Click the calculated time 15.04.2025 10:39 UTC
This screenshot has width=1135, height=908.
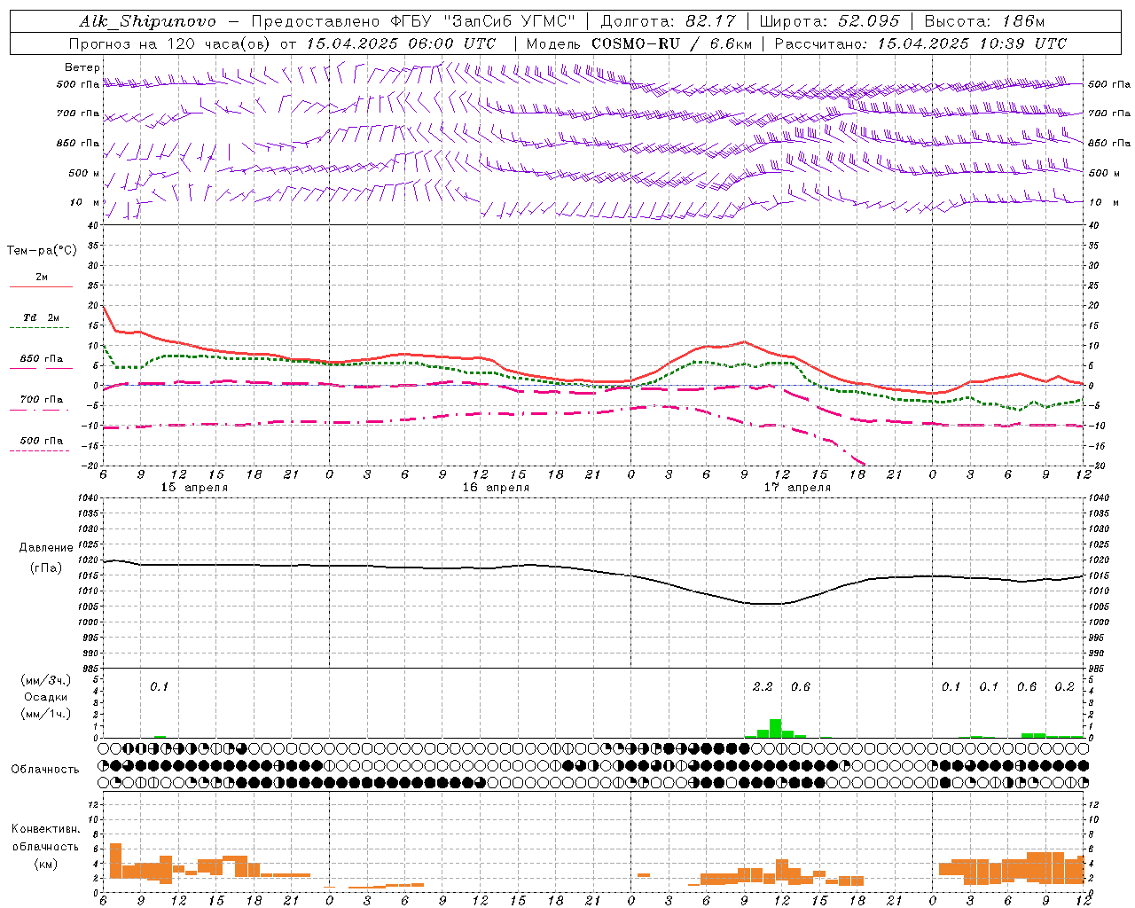pos(972,43)
